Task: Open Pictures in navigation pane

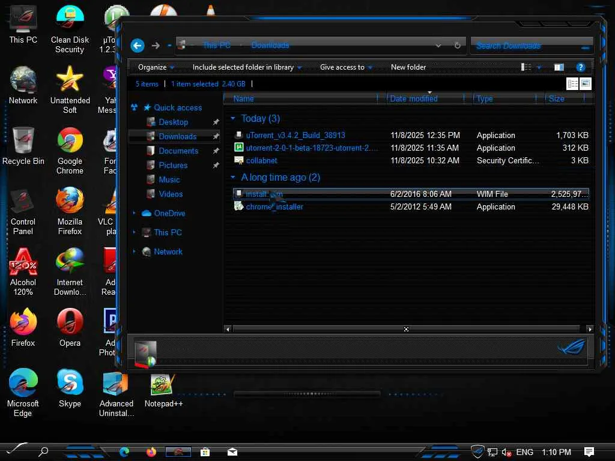Action: [172, 166]
